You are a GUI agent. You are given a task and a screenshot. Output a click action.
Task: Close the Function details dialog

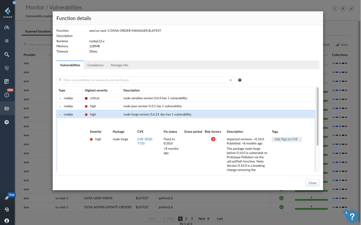(312, 183)
